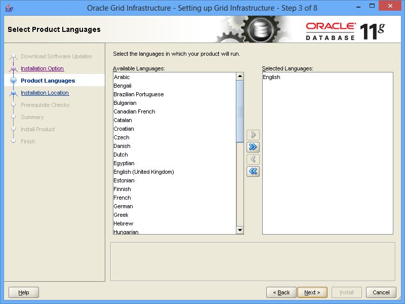
Task: Click the Java icon in the title bar
Action: (9, 8)
